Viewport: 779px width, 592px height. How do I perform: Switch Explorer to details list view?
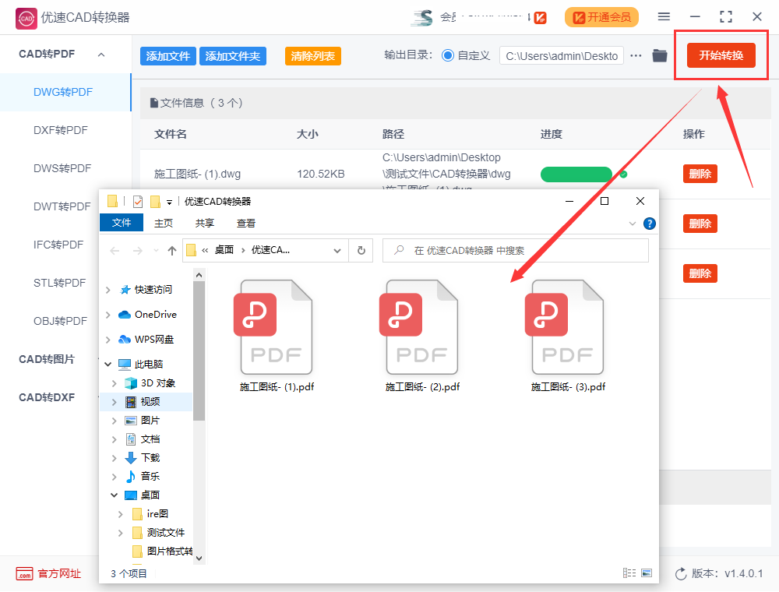coord(629,573)
